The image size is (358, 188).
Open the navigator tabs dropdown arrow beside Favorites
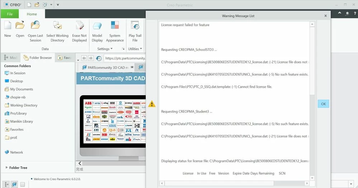[x=78, y=60]
